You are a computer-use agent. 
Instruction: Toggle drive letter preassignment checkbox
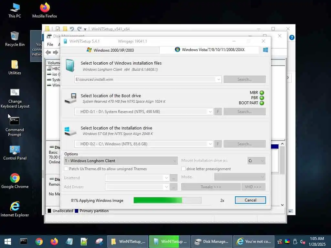click(184, 169)
